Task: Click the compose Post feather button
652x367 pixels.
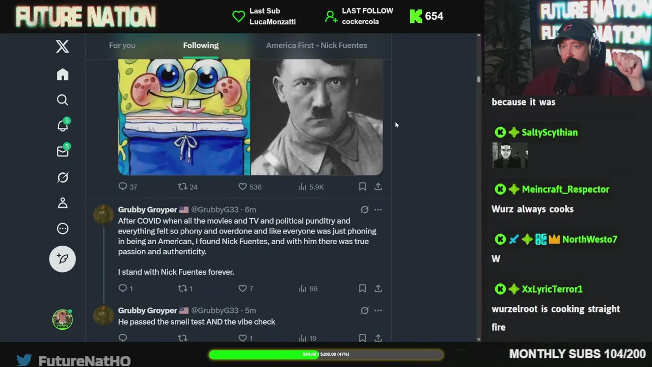Action: pos(62,258)
